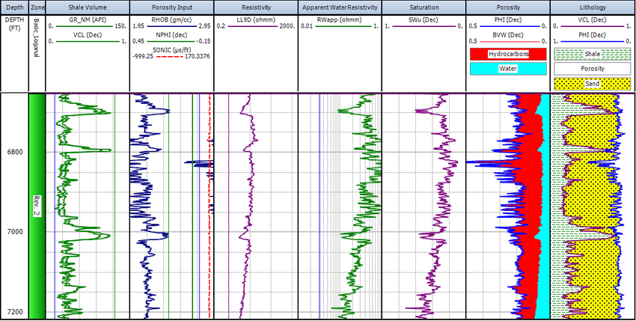636x321 pixels.
Task: Click the green zone interval bar
Action: tap(37, 206)
